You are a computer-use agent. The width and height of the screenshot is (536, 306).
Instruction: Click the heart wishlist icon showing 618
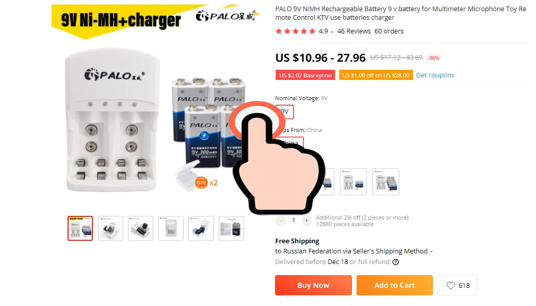click(457, 285)
